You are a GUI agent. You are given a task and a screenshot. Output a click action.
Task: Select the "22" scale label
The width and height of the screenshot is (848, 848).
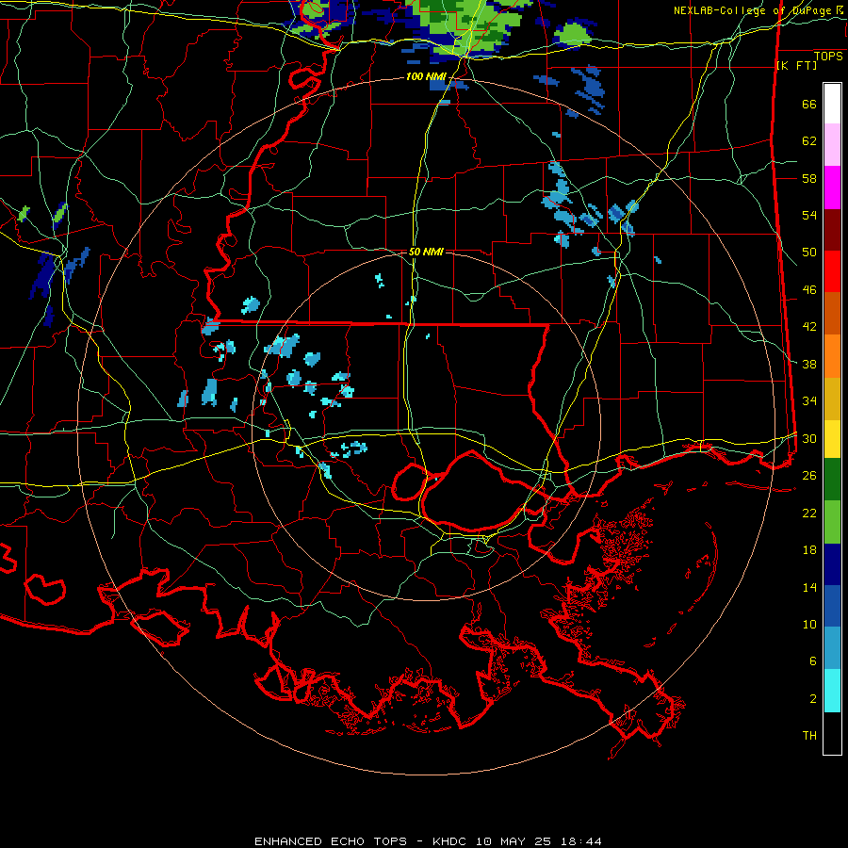tap(809, 513)
